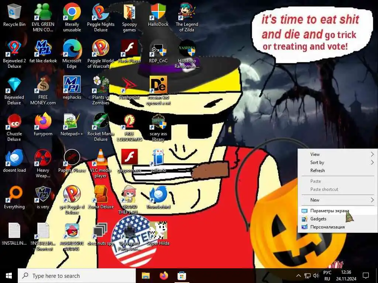Image resolution: width=378 pixels, height=283 pixels.
Task: Open the notification center icon
Action: pyautogui.click(x=366, y=276)
